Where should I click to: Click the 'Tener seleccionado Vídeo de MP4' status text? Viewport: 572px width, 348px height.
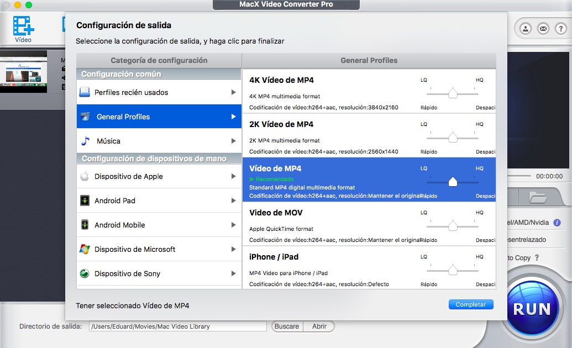[x=133, y=305]
